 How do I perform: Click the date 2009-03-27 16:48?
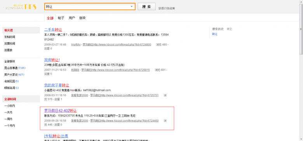tap(55, 44)
